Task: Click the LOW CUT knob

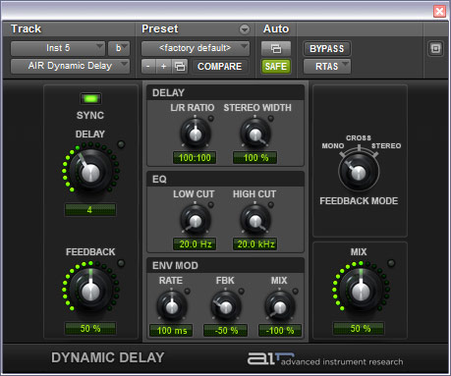Action: [196, 220]
